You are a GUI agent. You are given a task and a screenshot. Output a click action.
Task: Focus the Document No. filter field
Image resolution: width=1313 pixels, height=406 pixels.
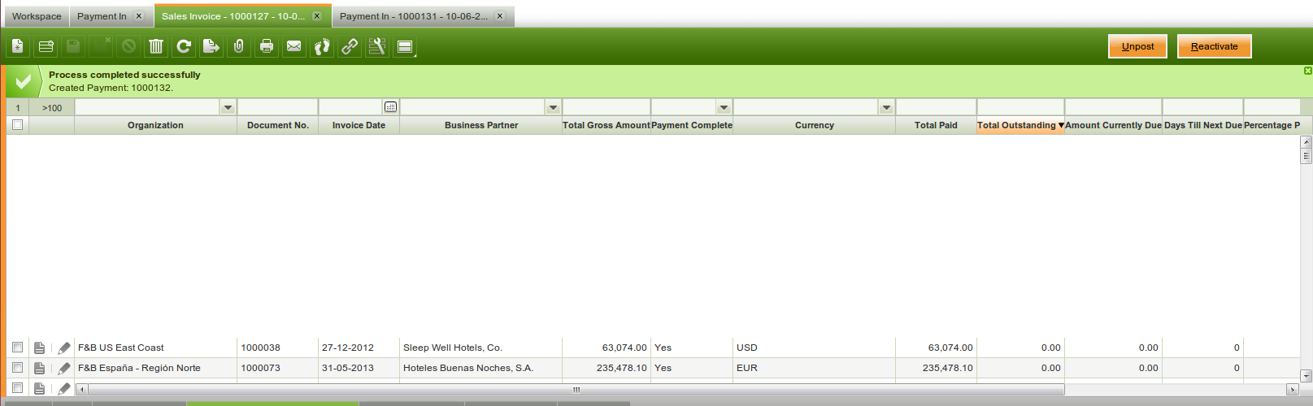point(277,107)
